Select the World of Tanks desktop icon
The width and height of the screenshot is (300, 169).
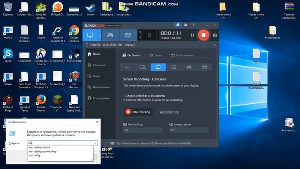pos(24,103)
